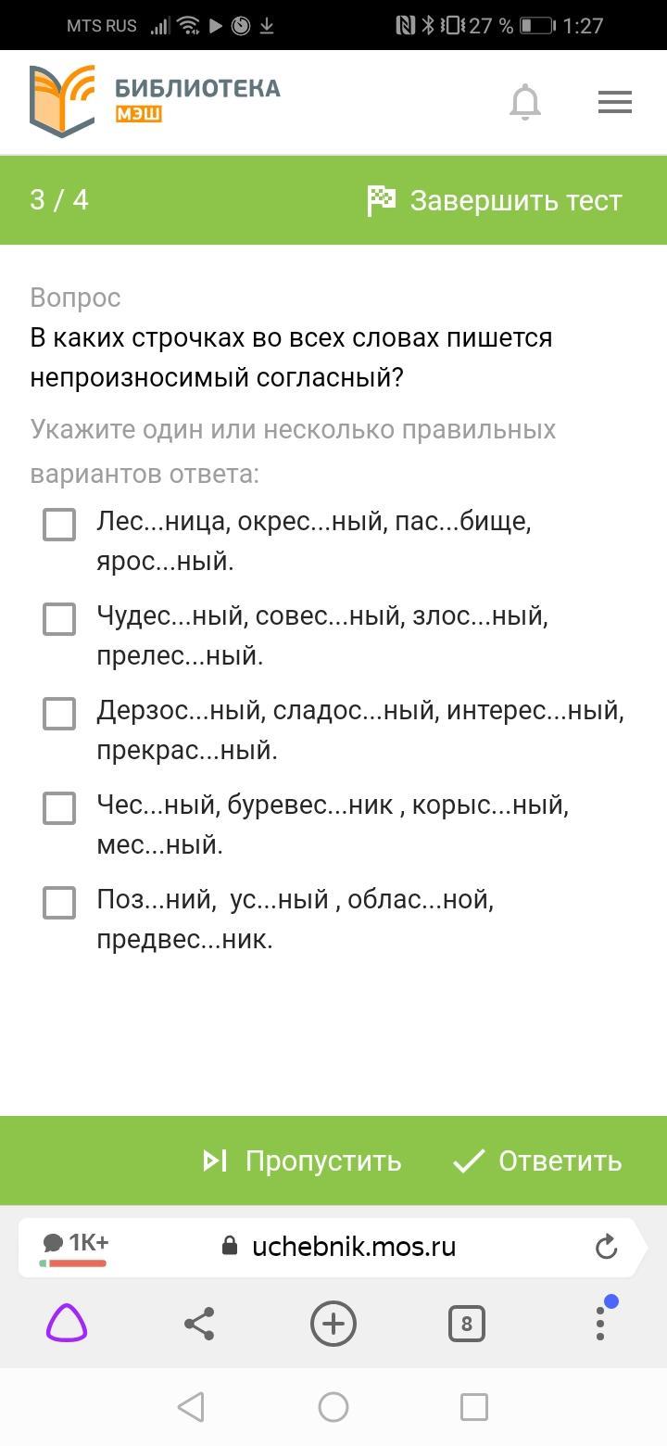This screenshot has height=1446, width=667.
Task: Click the Пропустить button
Action: click(x=302, y=1161)
